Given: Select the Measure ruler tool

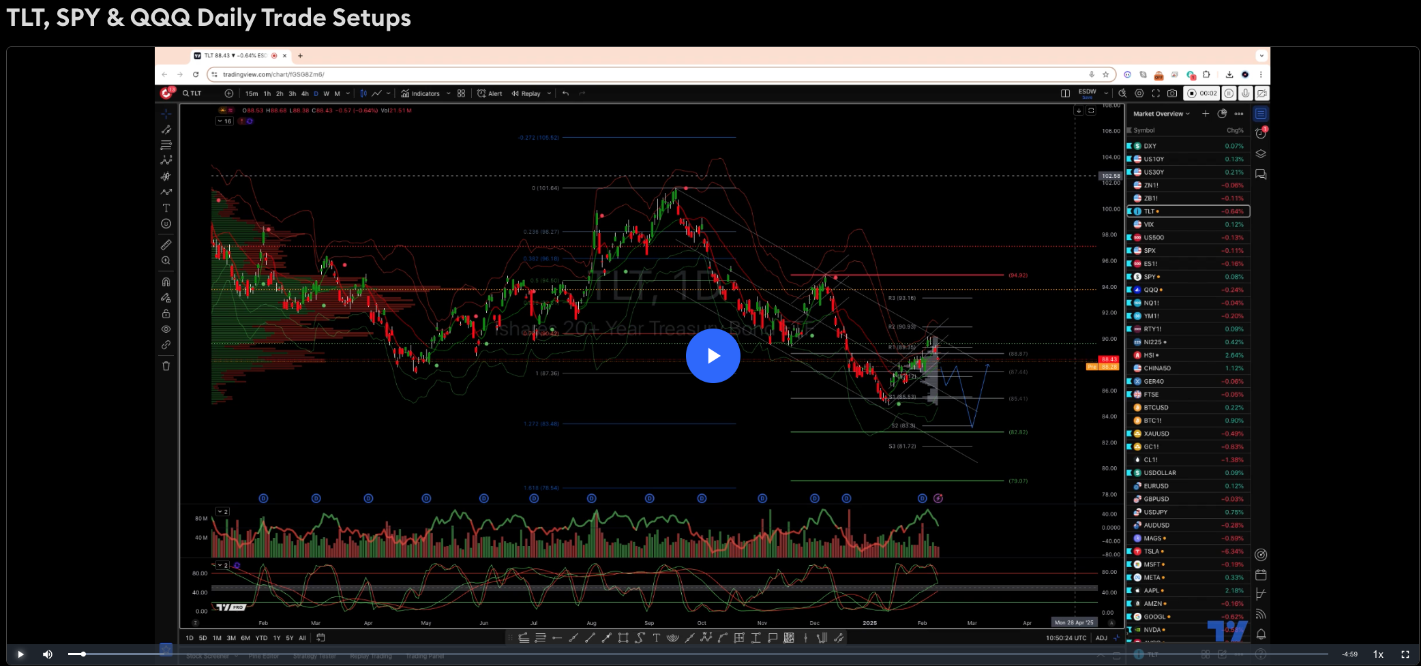Looking at the screenshot, I should [166, 245].
